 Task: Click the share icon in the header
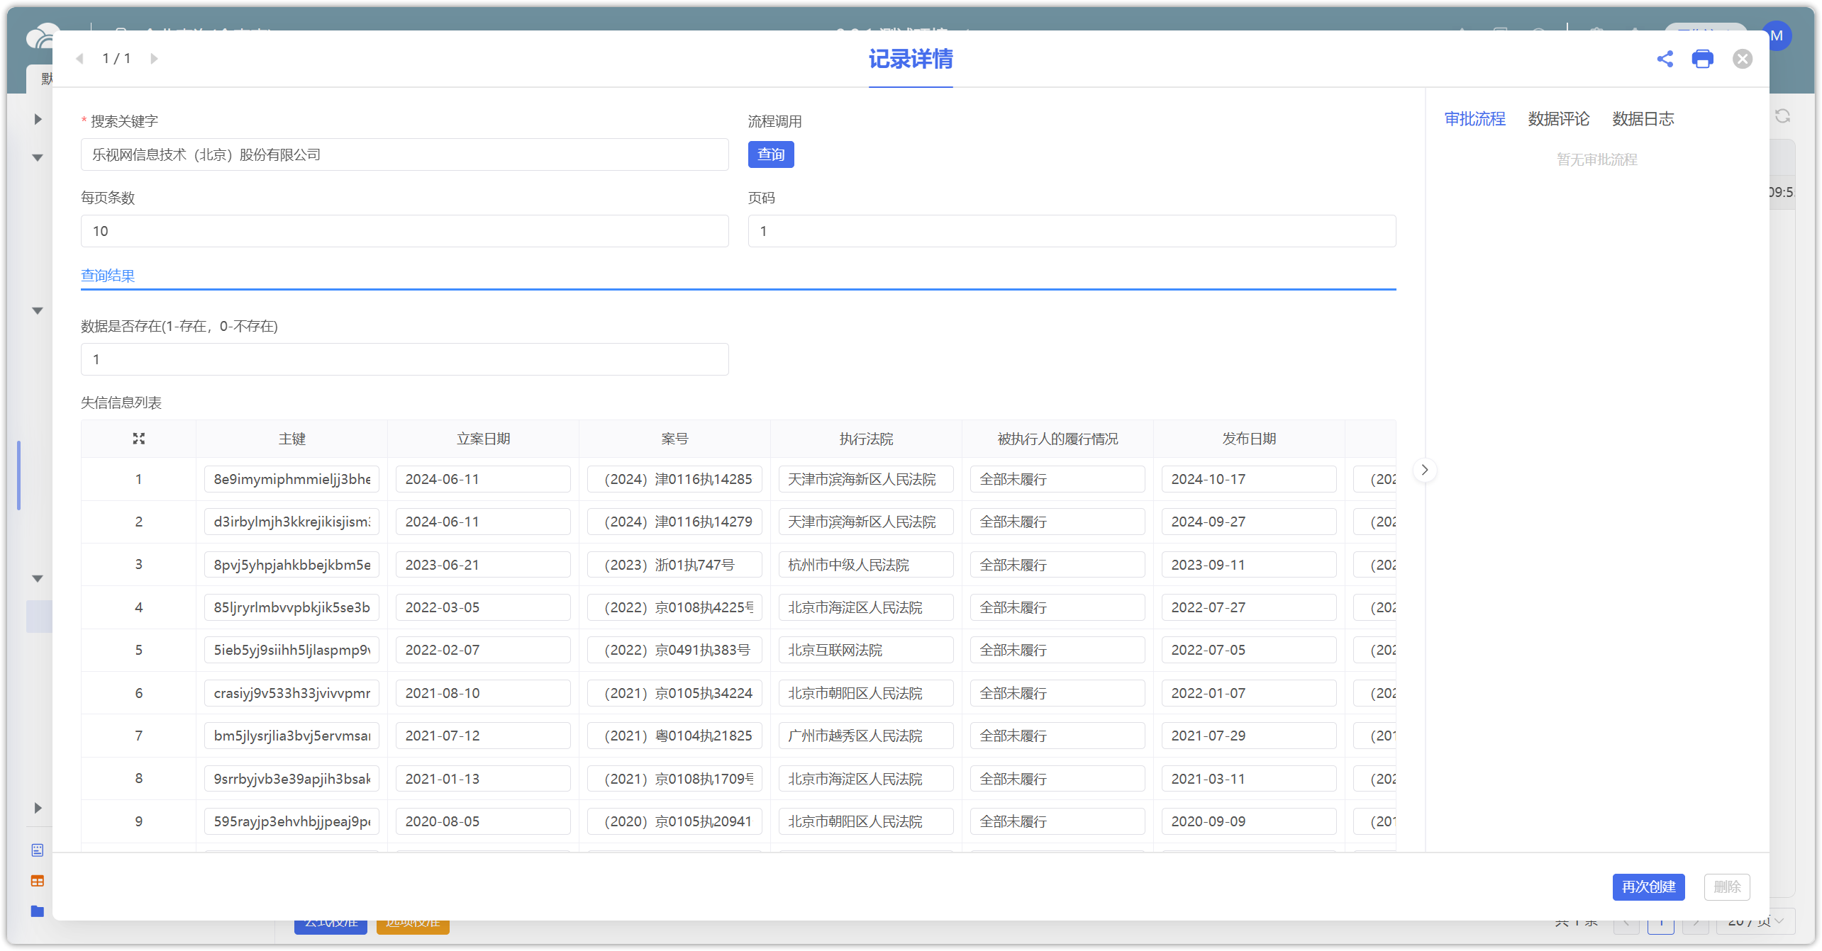point(1665,59)
